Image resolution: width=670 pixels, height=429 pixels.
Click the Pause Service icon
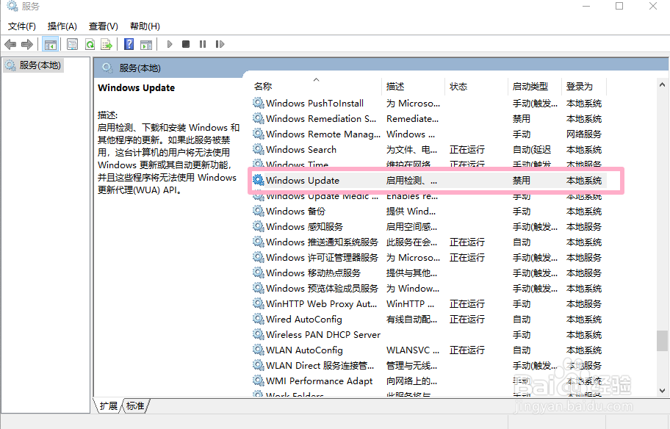pos(203,44)
